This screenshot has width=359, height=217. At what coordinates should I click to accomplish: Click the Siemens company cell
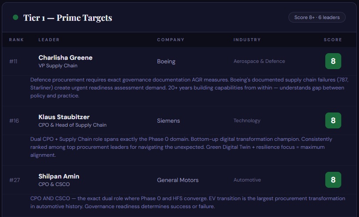pyautogui.click(x=169, y=120)
